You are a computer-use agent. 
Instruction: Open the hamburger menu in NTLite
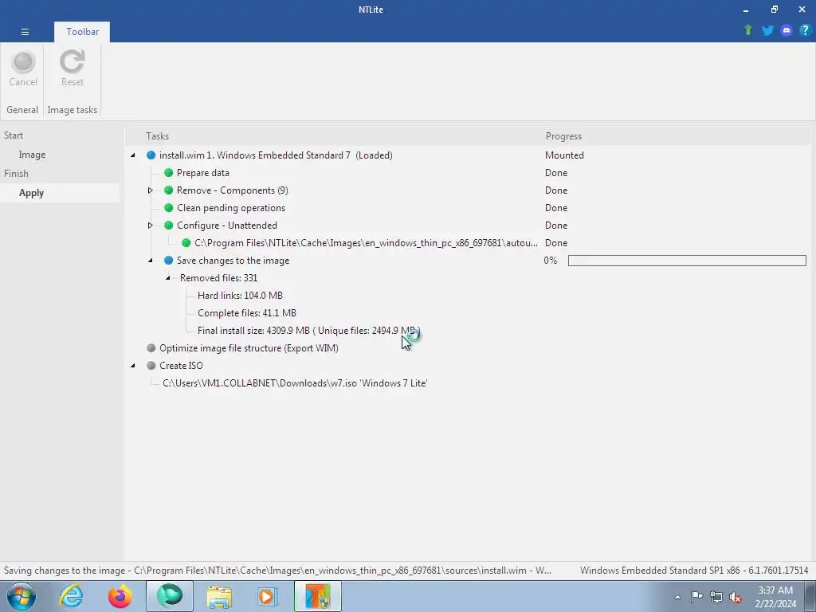pyautogui.click(x=25, y=32)
